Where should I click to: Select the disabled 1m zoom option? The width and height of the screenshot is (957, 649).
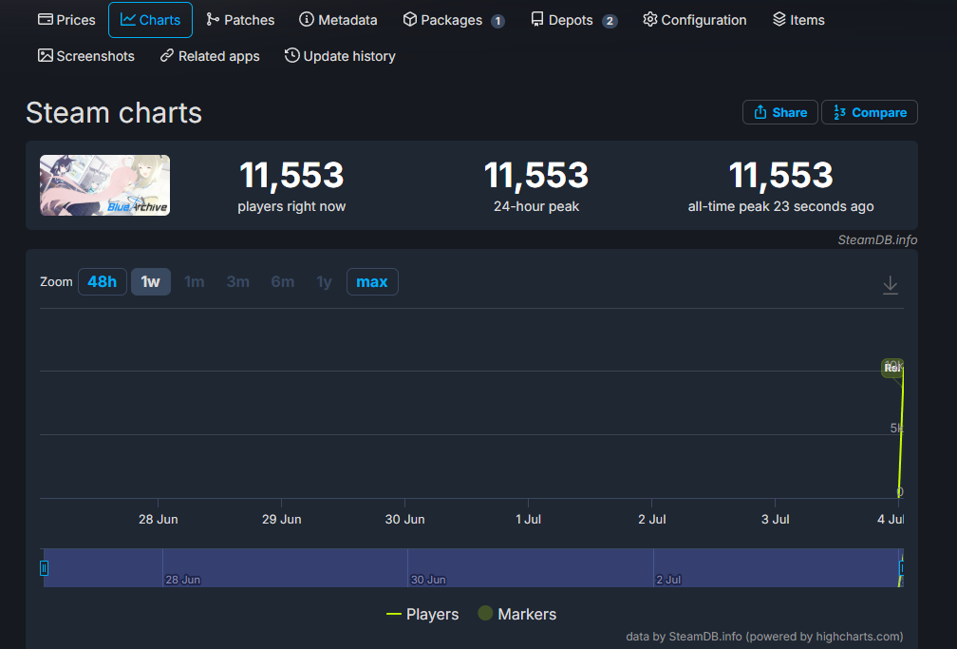coord(194,281)
